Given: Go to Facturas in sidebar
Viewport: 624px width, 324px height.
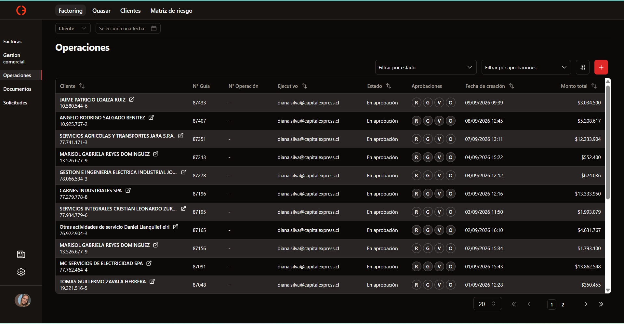Looking at the screenshot, I should tap(12, 42).
